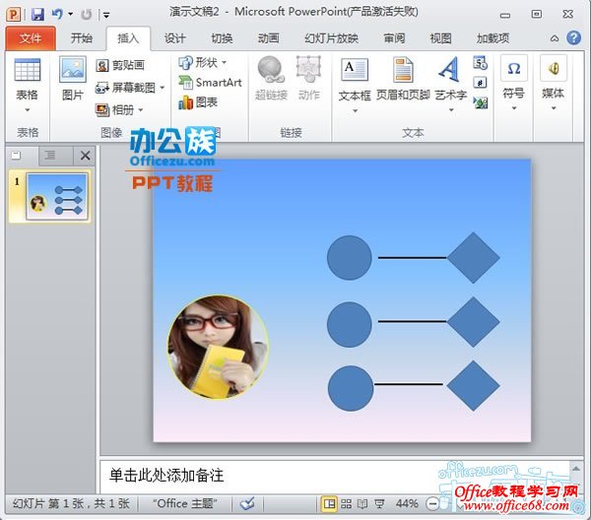The width and height of the screenshot is (591, 520).
Task: Click the spell check icon in status bar
Action: (x=247, y=503)
